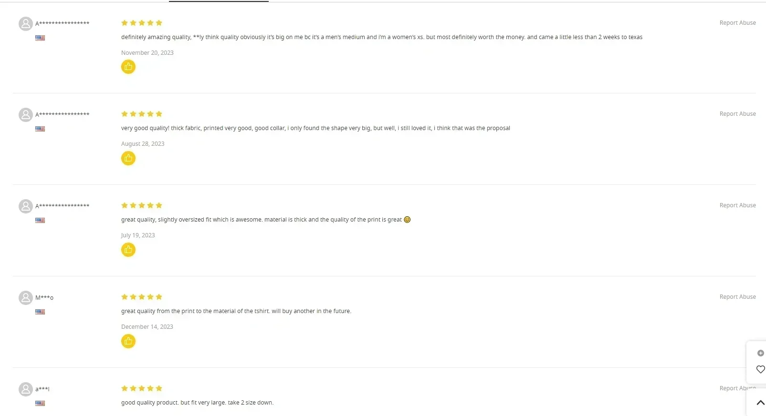Click the plus icon in side widget

761,353
